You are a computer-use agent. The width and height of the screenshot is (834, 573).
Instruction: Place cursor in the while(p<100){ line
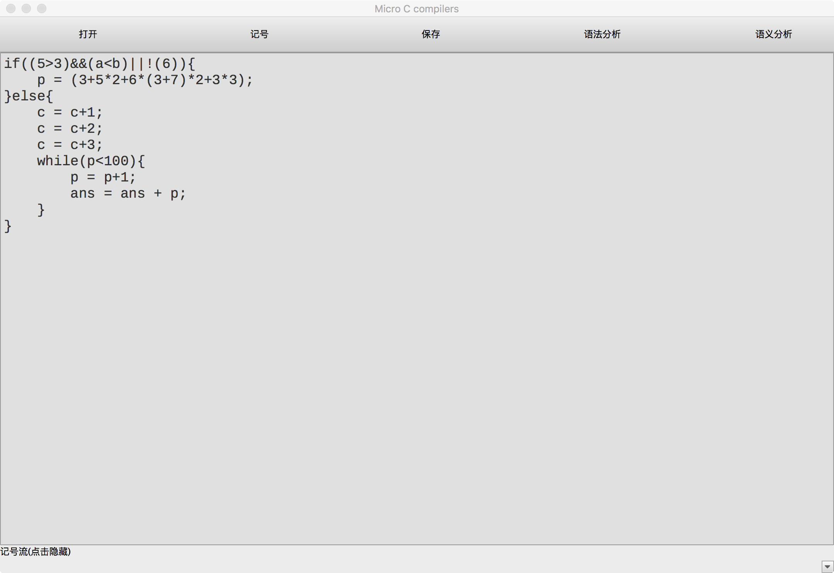point(91,161)
